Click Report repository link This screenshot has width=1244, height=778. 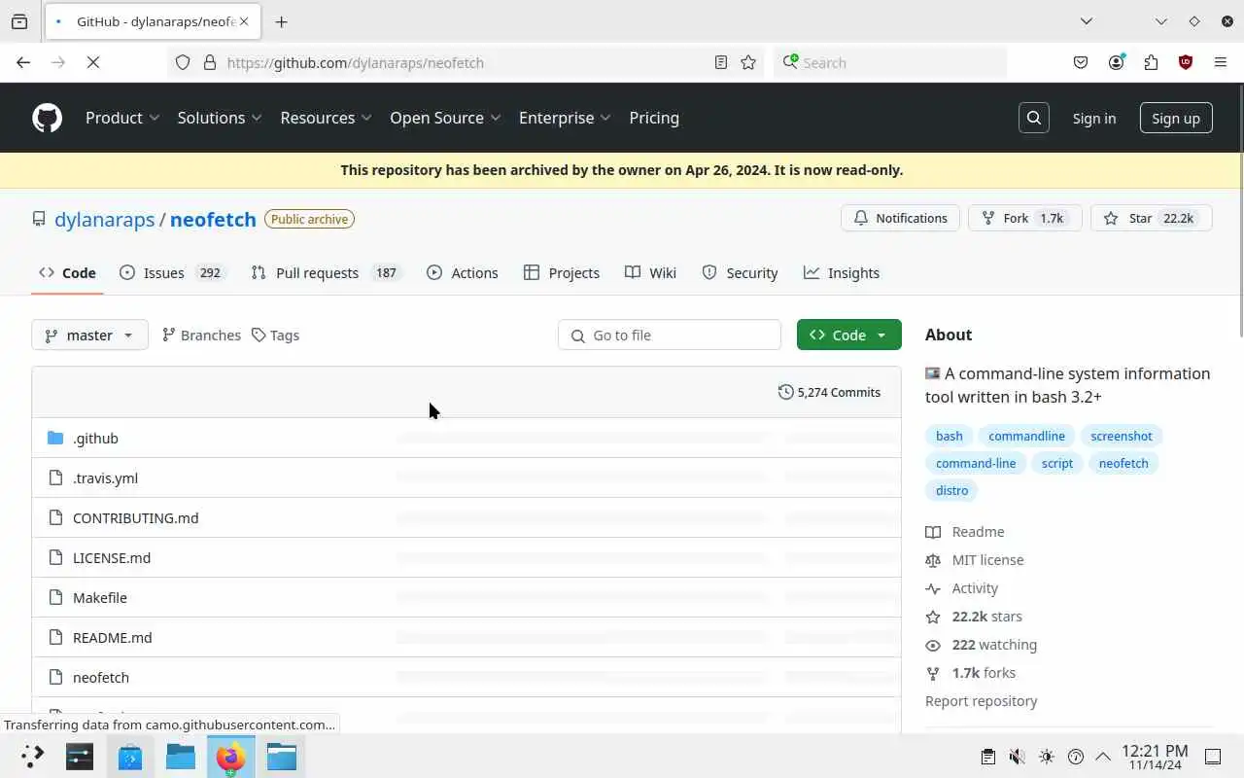[981, 700]
